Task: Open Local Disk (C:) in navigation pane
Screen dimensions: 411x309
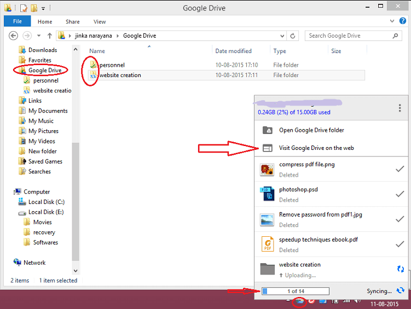Action: click(47, 202)
